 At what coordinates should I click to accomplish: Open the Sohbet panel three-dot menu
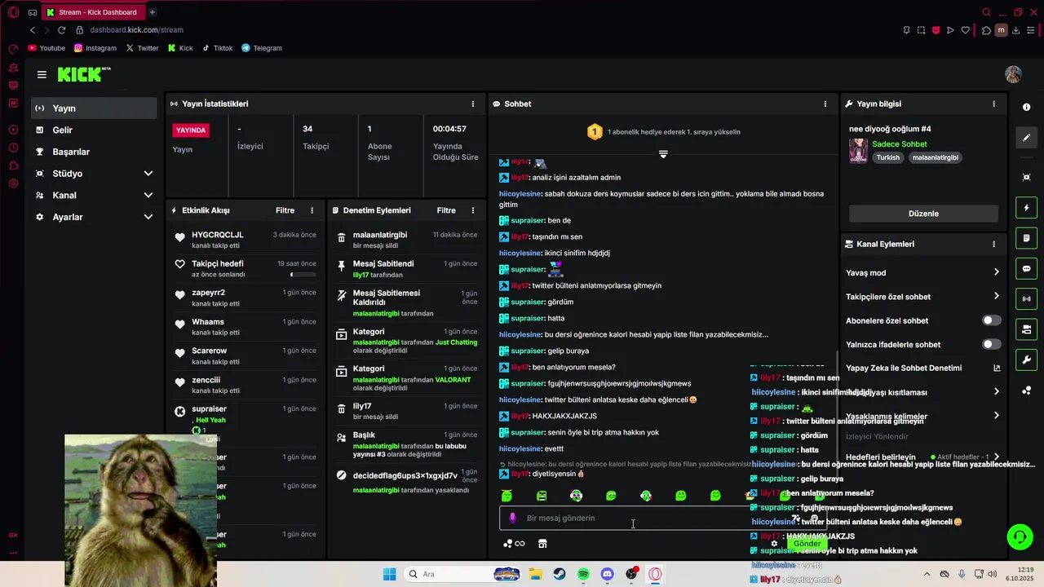[x=825, y=104]
